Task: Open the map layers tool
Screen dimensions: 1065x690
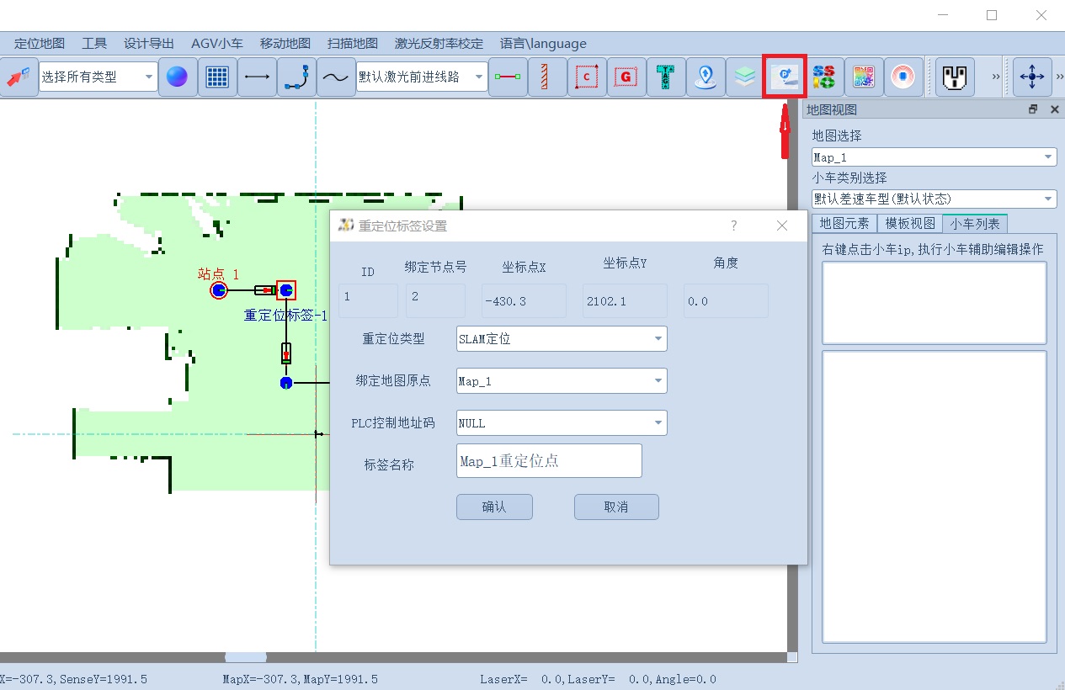Action: click(744, 77)
